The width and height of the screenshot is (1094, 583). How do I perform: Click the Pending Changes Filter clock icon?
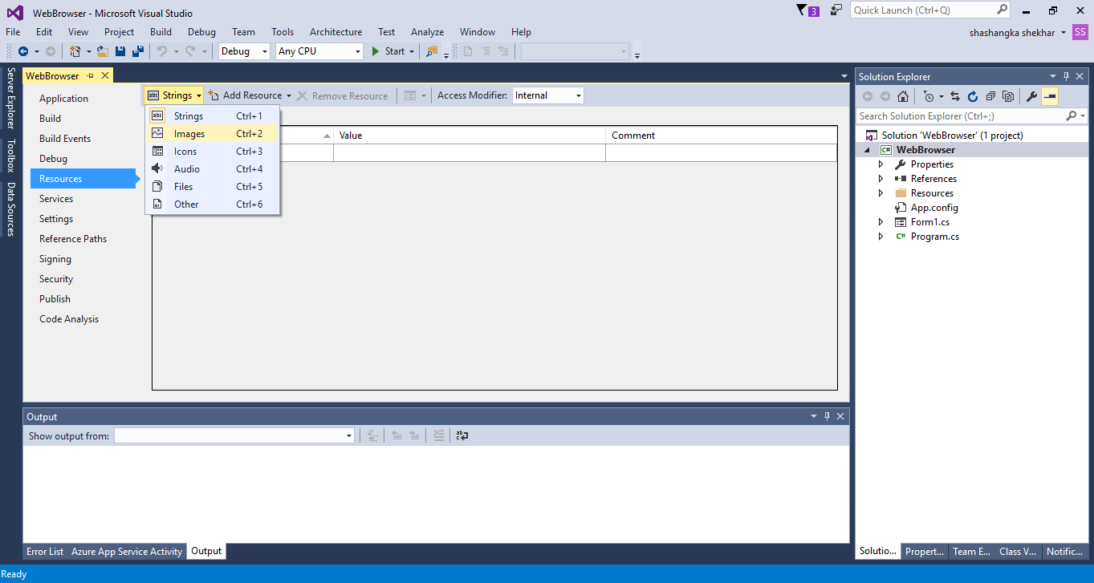[x=929, y=96]
